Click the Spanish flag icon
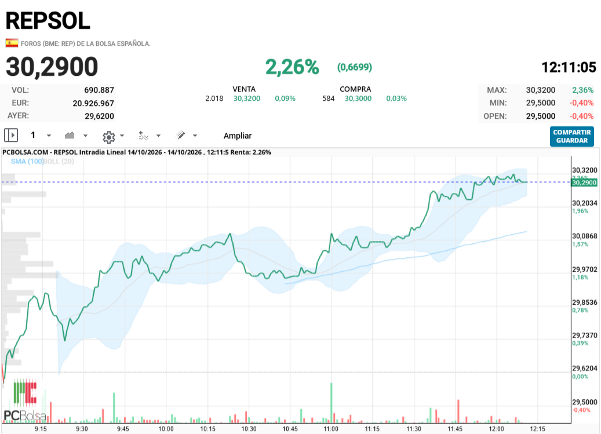The width and height of the screenshot is (601, 434). coord(12,43)
